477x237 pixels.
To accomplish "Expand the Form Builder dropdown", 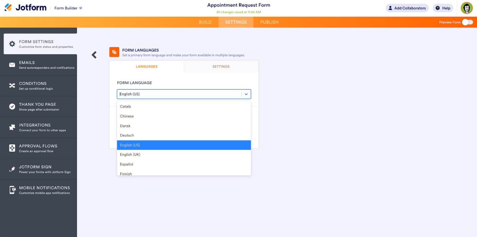I will click(68, 8).
